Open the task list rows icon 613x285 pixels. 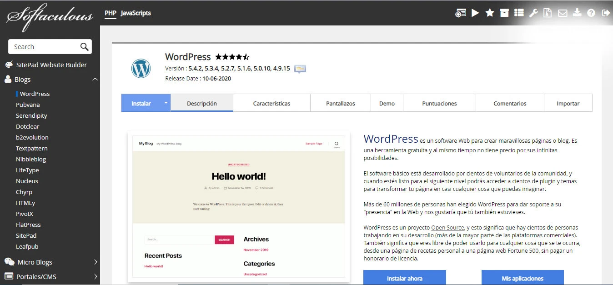click(519, 13)
